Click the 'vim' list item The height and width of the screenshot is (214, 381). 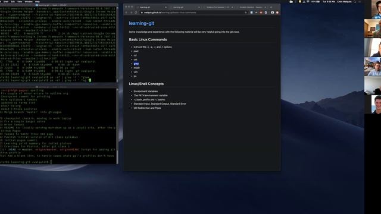[x=136, y=72]
